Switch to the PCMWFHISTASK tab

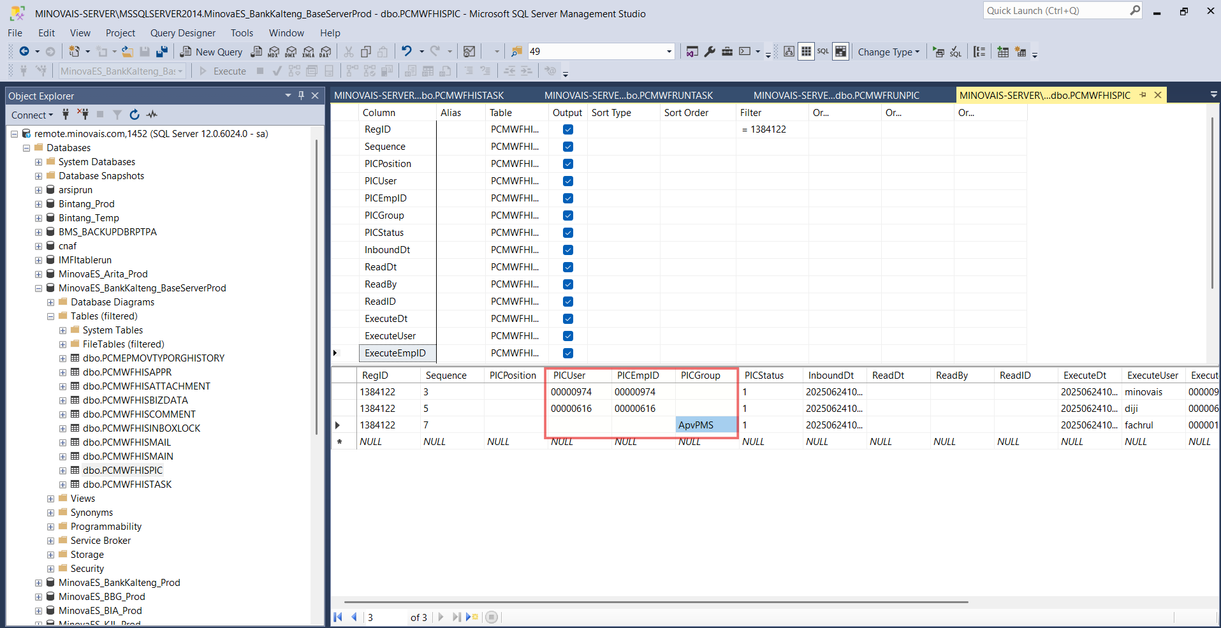point(419,95)
